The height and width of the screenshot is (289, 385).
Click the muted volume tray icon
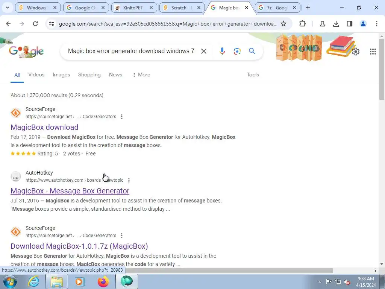pos(347,282)
